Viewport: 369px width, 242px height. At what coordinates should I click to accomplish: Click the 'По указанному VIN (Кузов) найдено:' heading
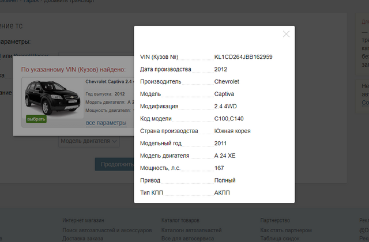point(73,70)
